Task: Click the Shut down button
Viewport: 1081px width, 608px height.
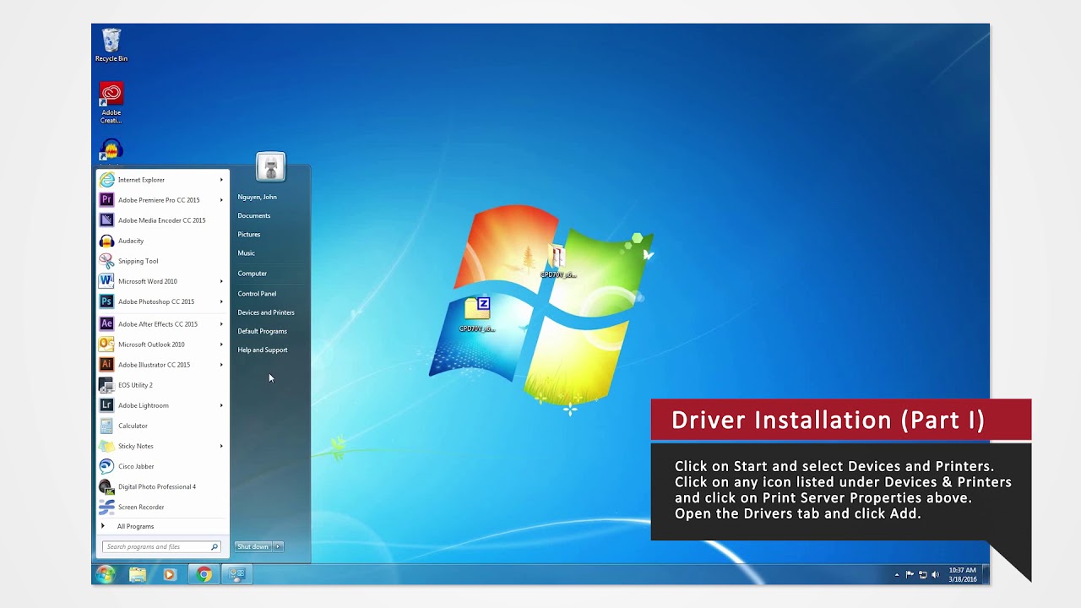Action: [x=253, y=546]
